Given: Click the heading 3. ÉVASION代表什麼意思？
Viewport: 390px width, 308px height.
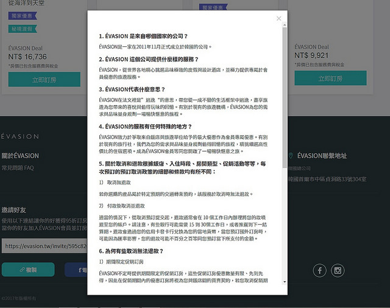Looking at the screenshot, I should (132, 89).
